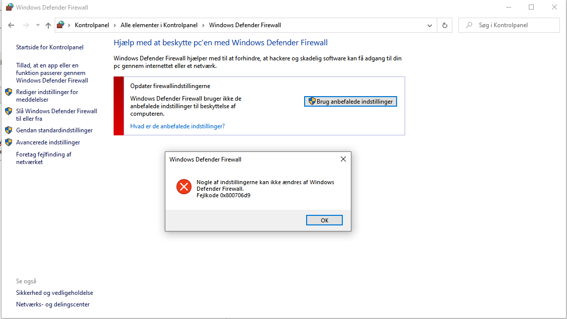567x319 pixels.
Task: Maximize the Windows Defender Firewall window
Action: coord(531,7)
